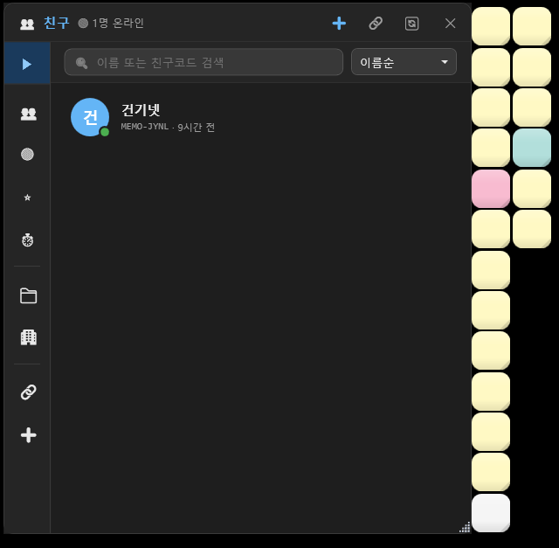Screen dimensions: 559x548
Task: Select the stopwatch icon in the sidebar
Action: tap(28, 239)
